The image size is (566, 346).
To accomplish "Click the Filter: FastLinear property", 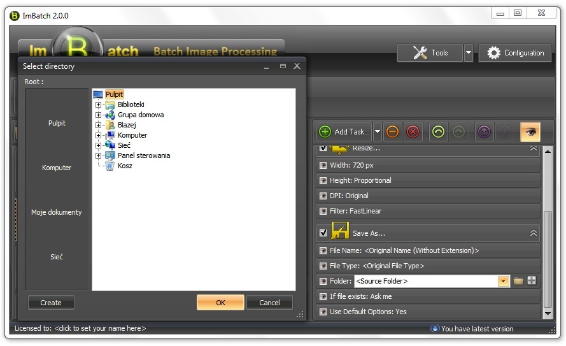I will pyautogui.click(x=428, y=211).
